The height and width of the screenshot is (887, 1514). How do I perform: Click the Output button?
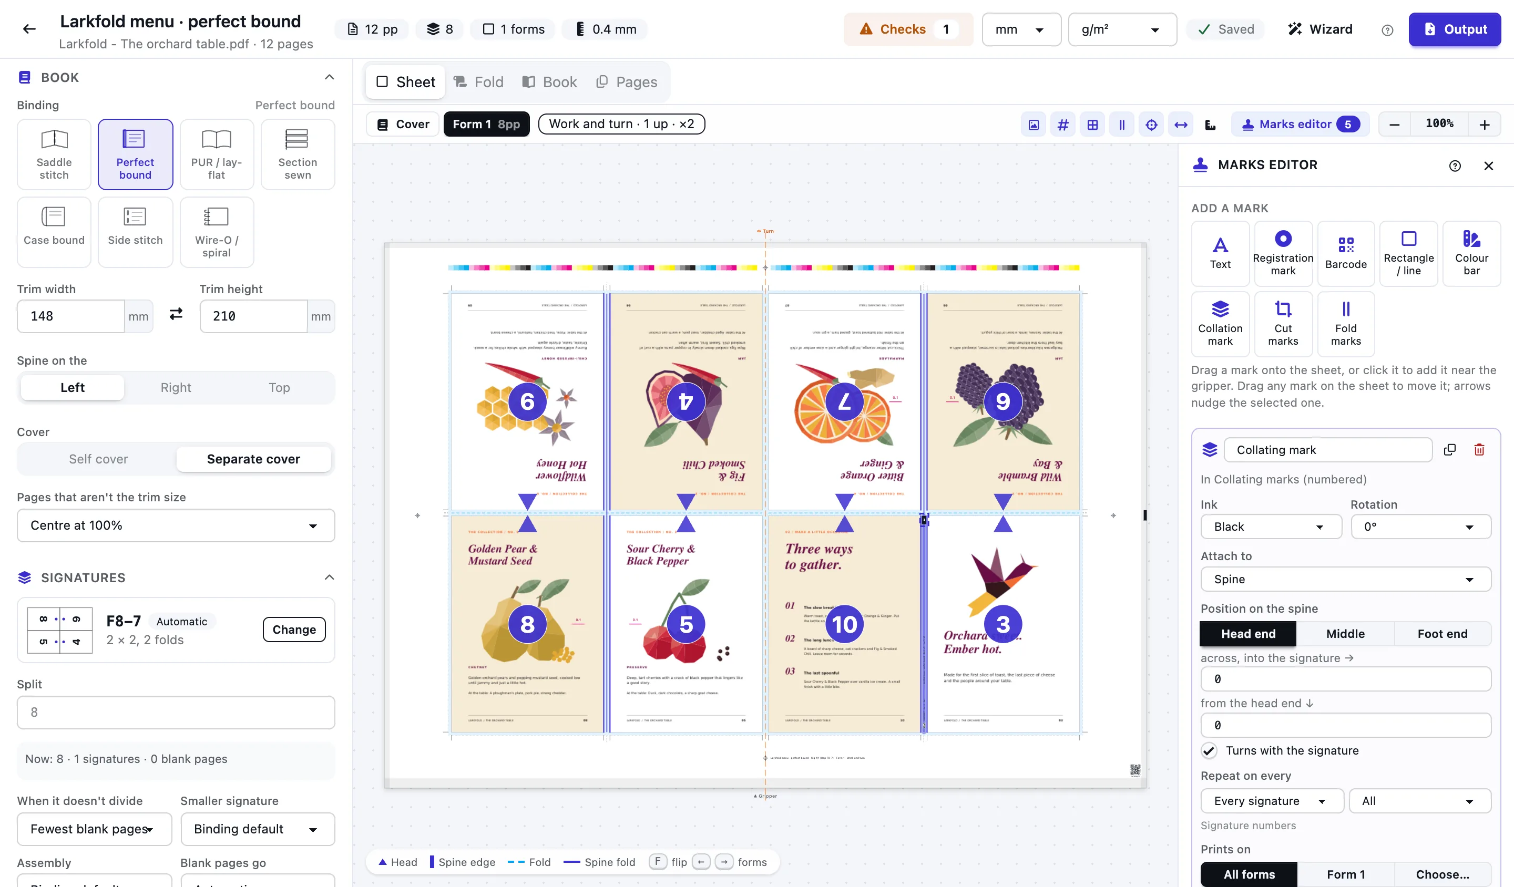[1454, 29]
